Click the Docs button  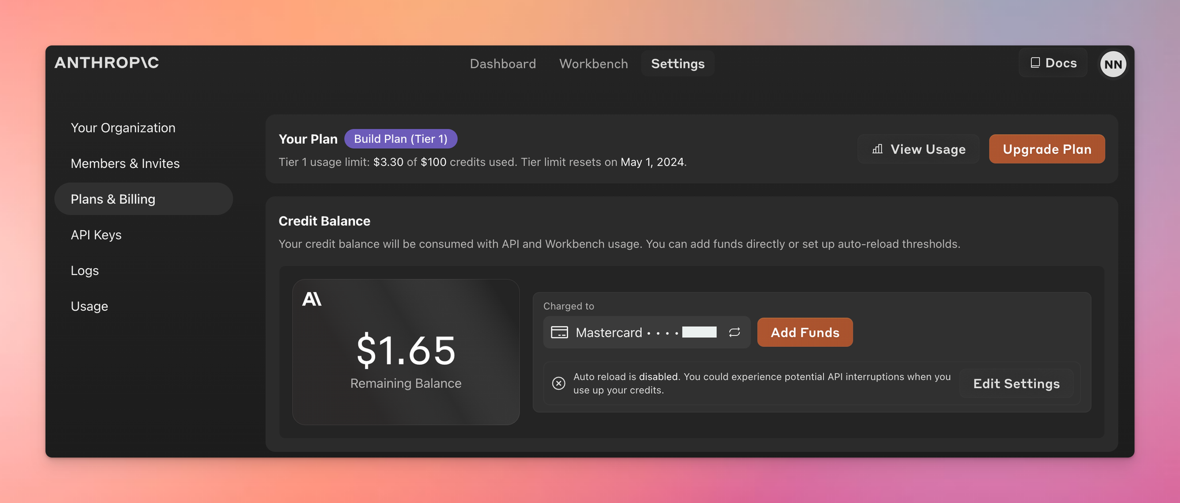tap(1053, 63)
